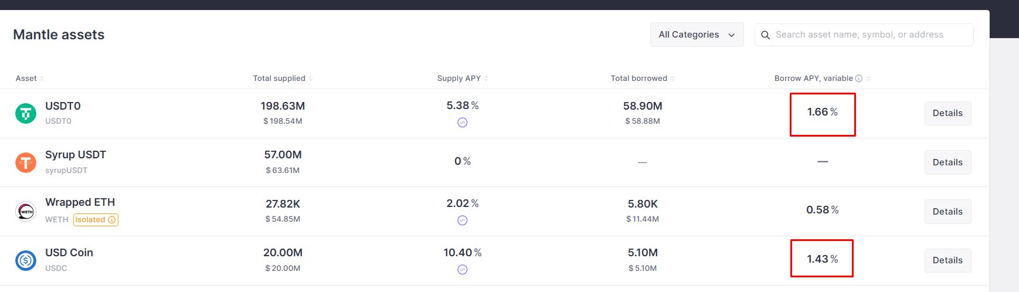1019x292 pixels.
Task: Open Details for USD Coin
Action: click(947, 260)
